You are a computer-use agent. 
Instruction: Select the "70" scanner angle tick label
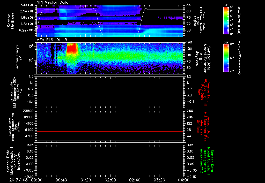tap(189, 62)
